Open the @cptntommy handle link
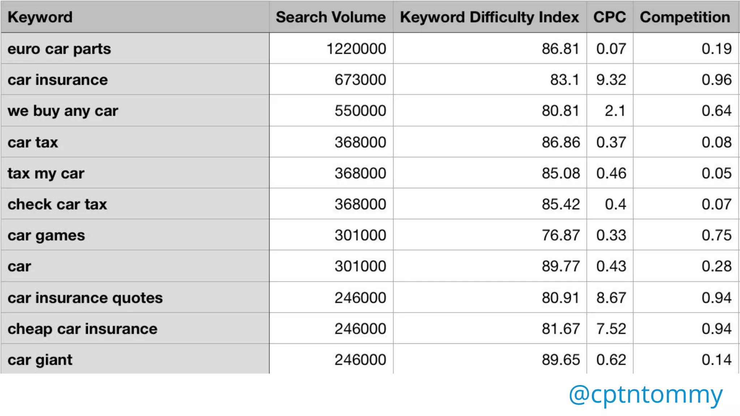The height and width of the screenshot is (416, 740). tap(645, 394)
